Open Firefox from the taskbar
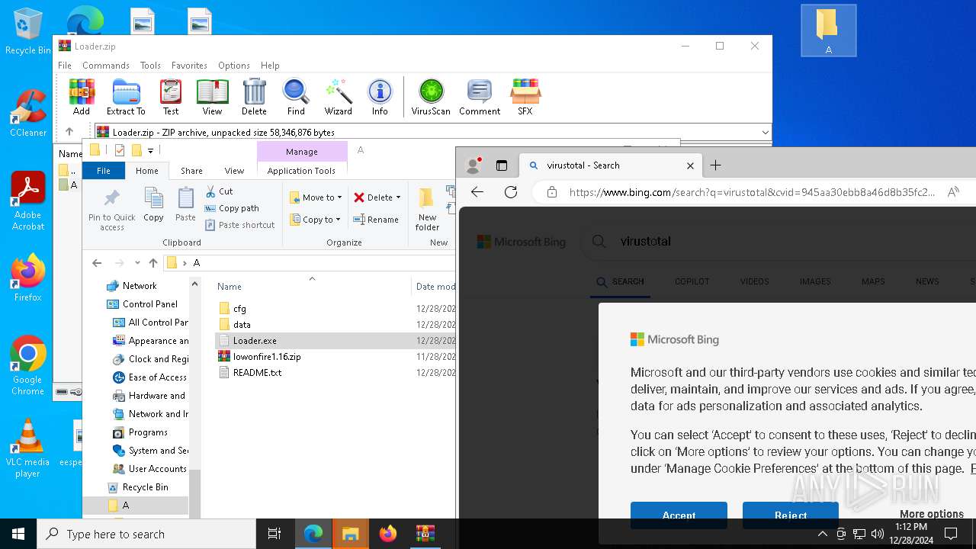Screen dimensions: 976x549 tap(388, 534)
